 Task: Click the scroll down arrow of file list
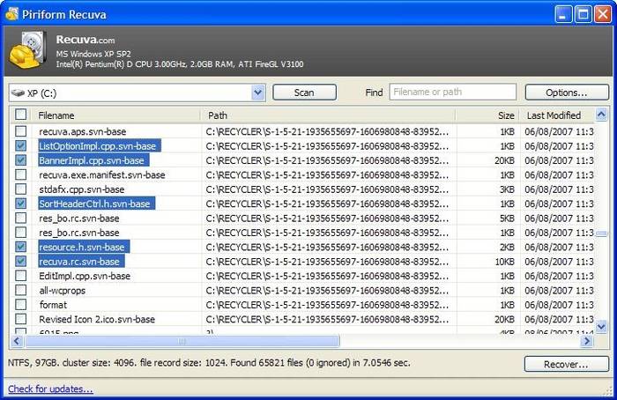601,326
